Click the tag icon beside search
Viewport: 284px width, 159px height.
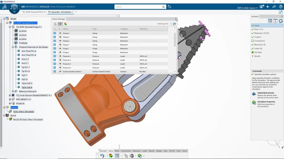(x=169, y=7)
